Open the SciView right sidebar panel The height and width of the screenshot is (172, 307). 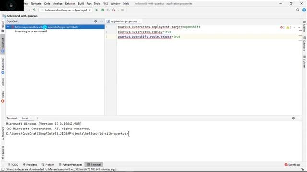coord(304,62)
